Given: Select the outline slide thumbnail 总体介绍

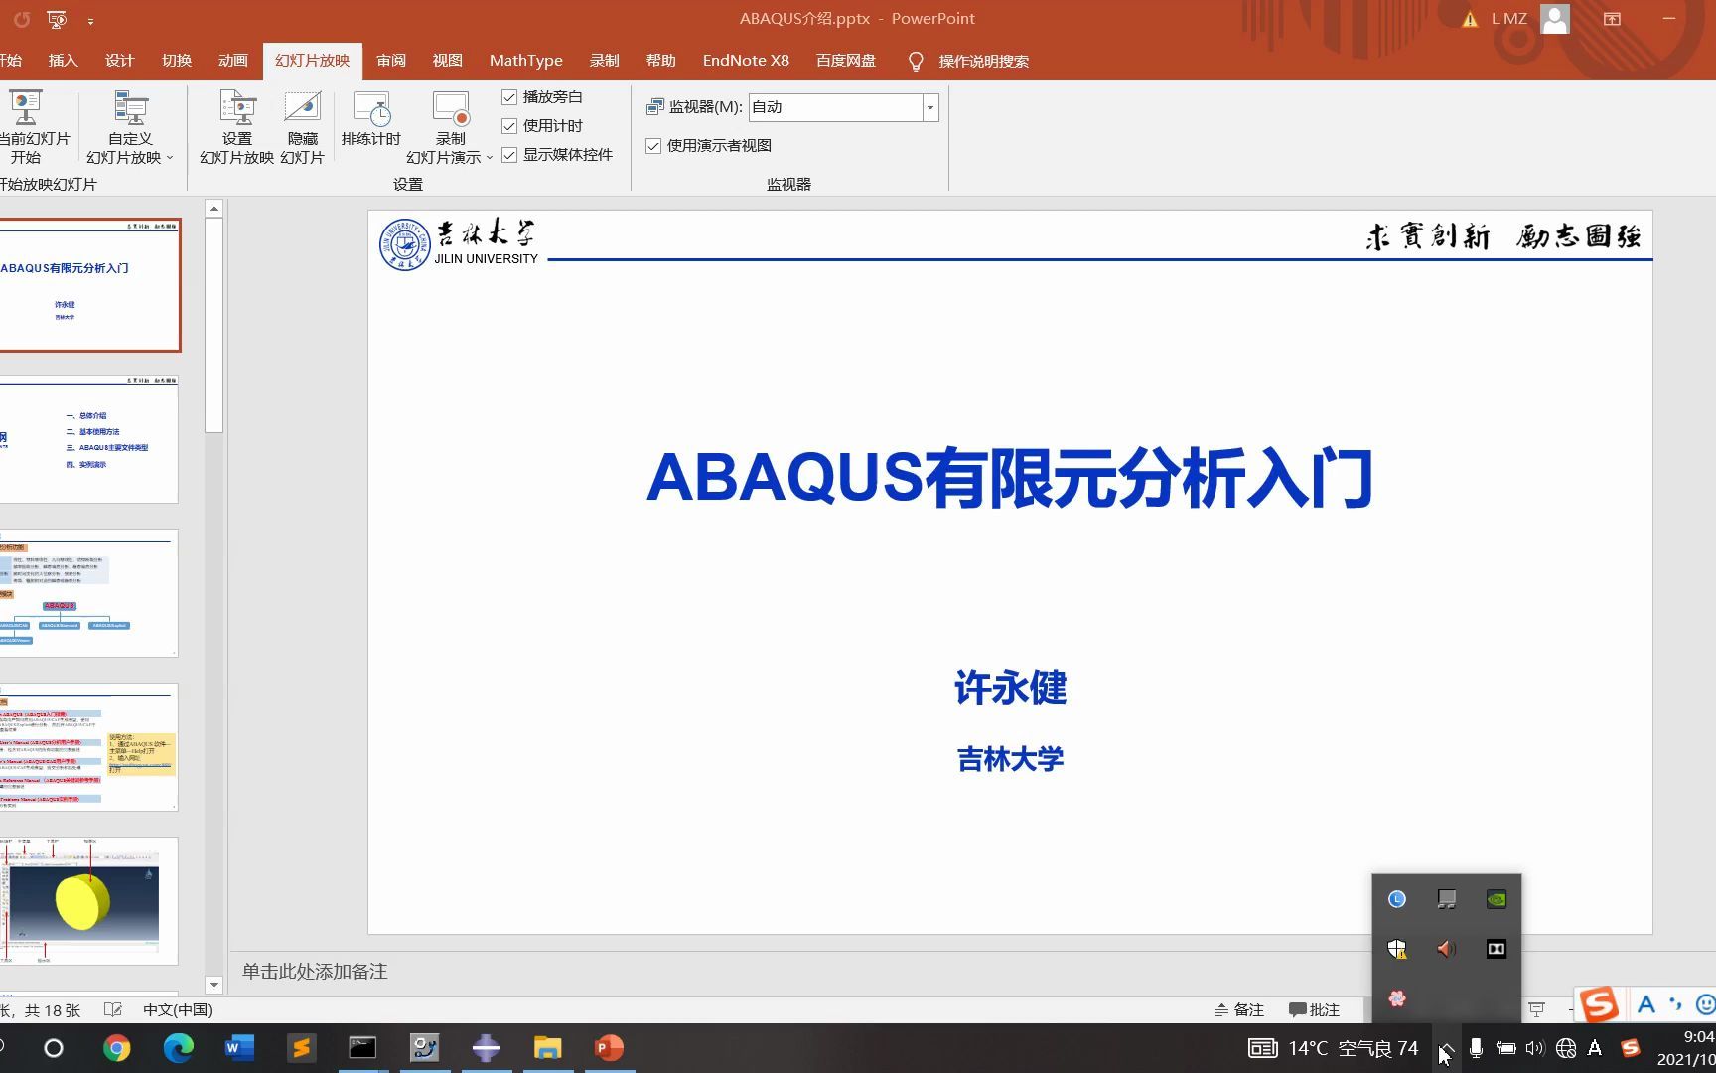Looking at the screenshot, I should pos(89,439).
